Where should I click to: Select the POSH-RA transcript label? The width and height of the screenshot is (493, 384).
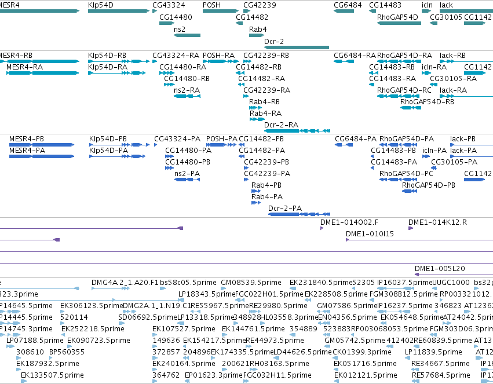[x=218, y=55]
